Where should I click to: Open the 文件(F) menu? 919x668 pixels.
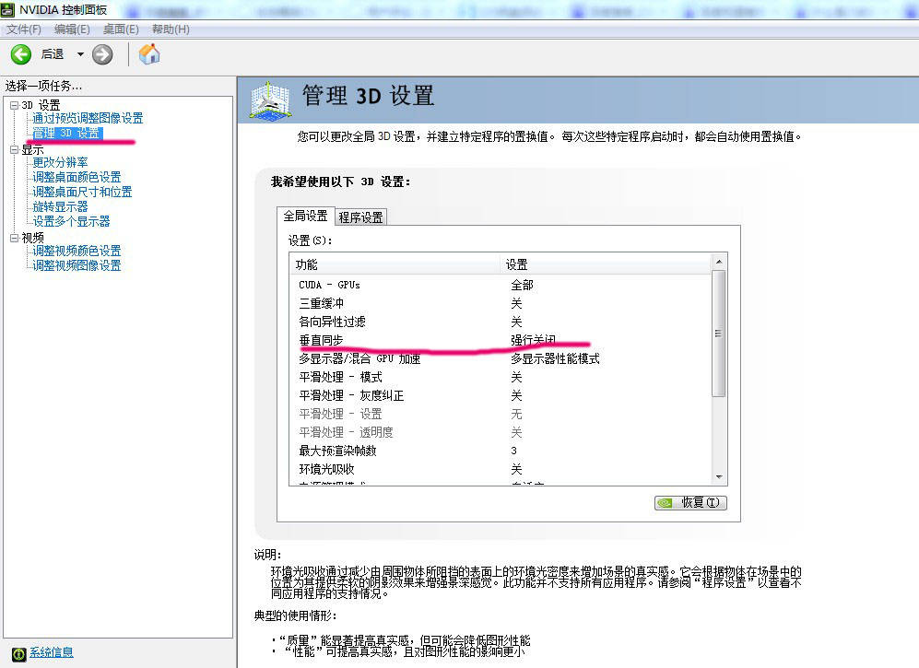(x=23, y=29)
